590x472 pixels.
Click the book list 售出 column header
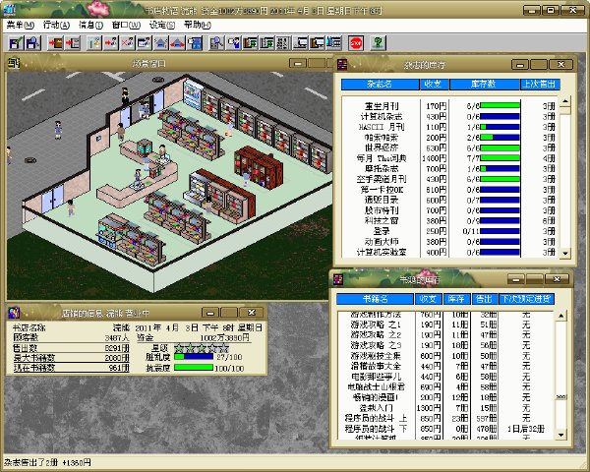click(x=484, y=299)
